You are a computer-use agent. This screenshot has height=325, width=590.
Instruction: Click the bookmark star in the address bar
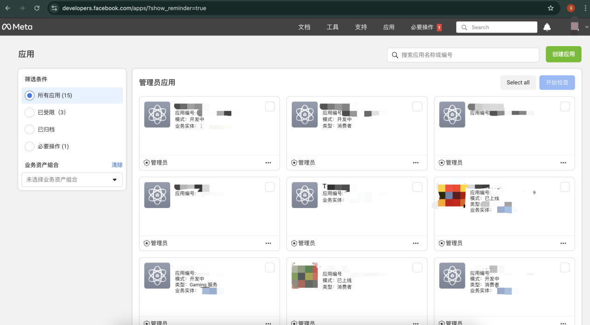click(x=550, y=7)
